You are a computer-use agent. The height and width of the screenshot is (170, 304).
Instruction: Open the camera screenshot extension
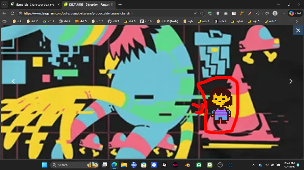point(226,13)
